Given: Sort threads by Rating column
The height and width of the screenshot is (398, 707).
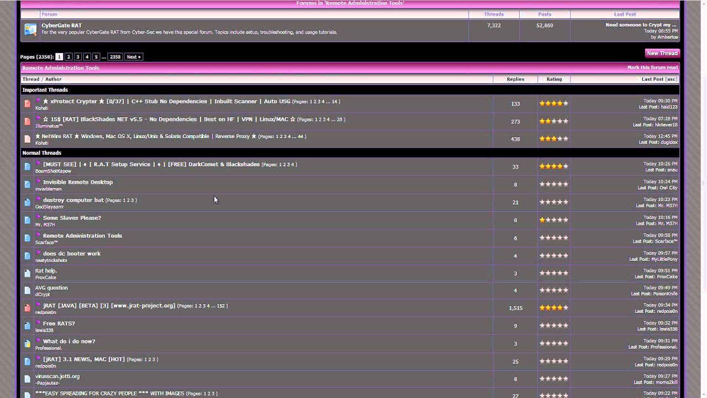Looking at the screenshot, I should click(x=554, y=79).
